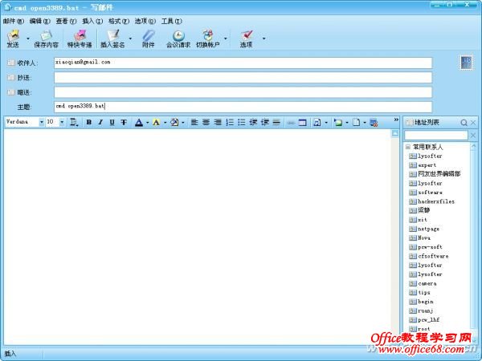Insert a table icon
Viewport: 482px width, 361px height.
(303, 123)
